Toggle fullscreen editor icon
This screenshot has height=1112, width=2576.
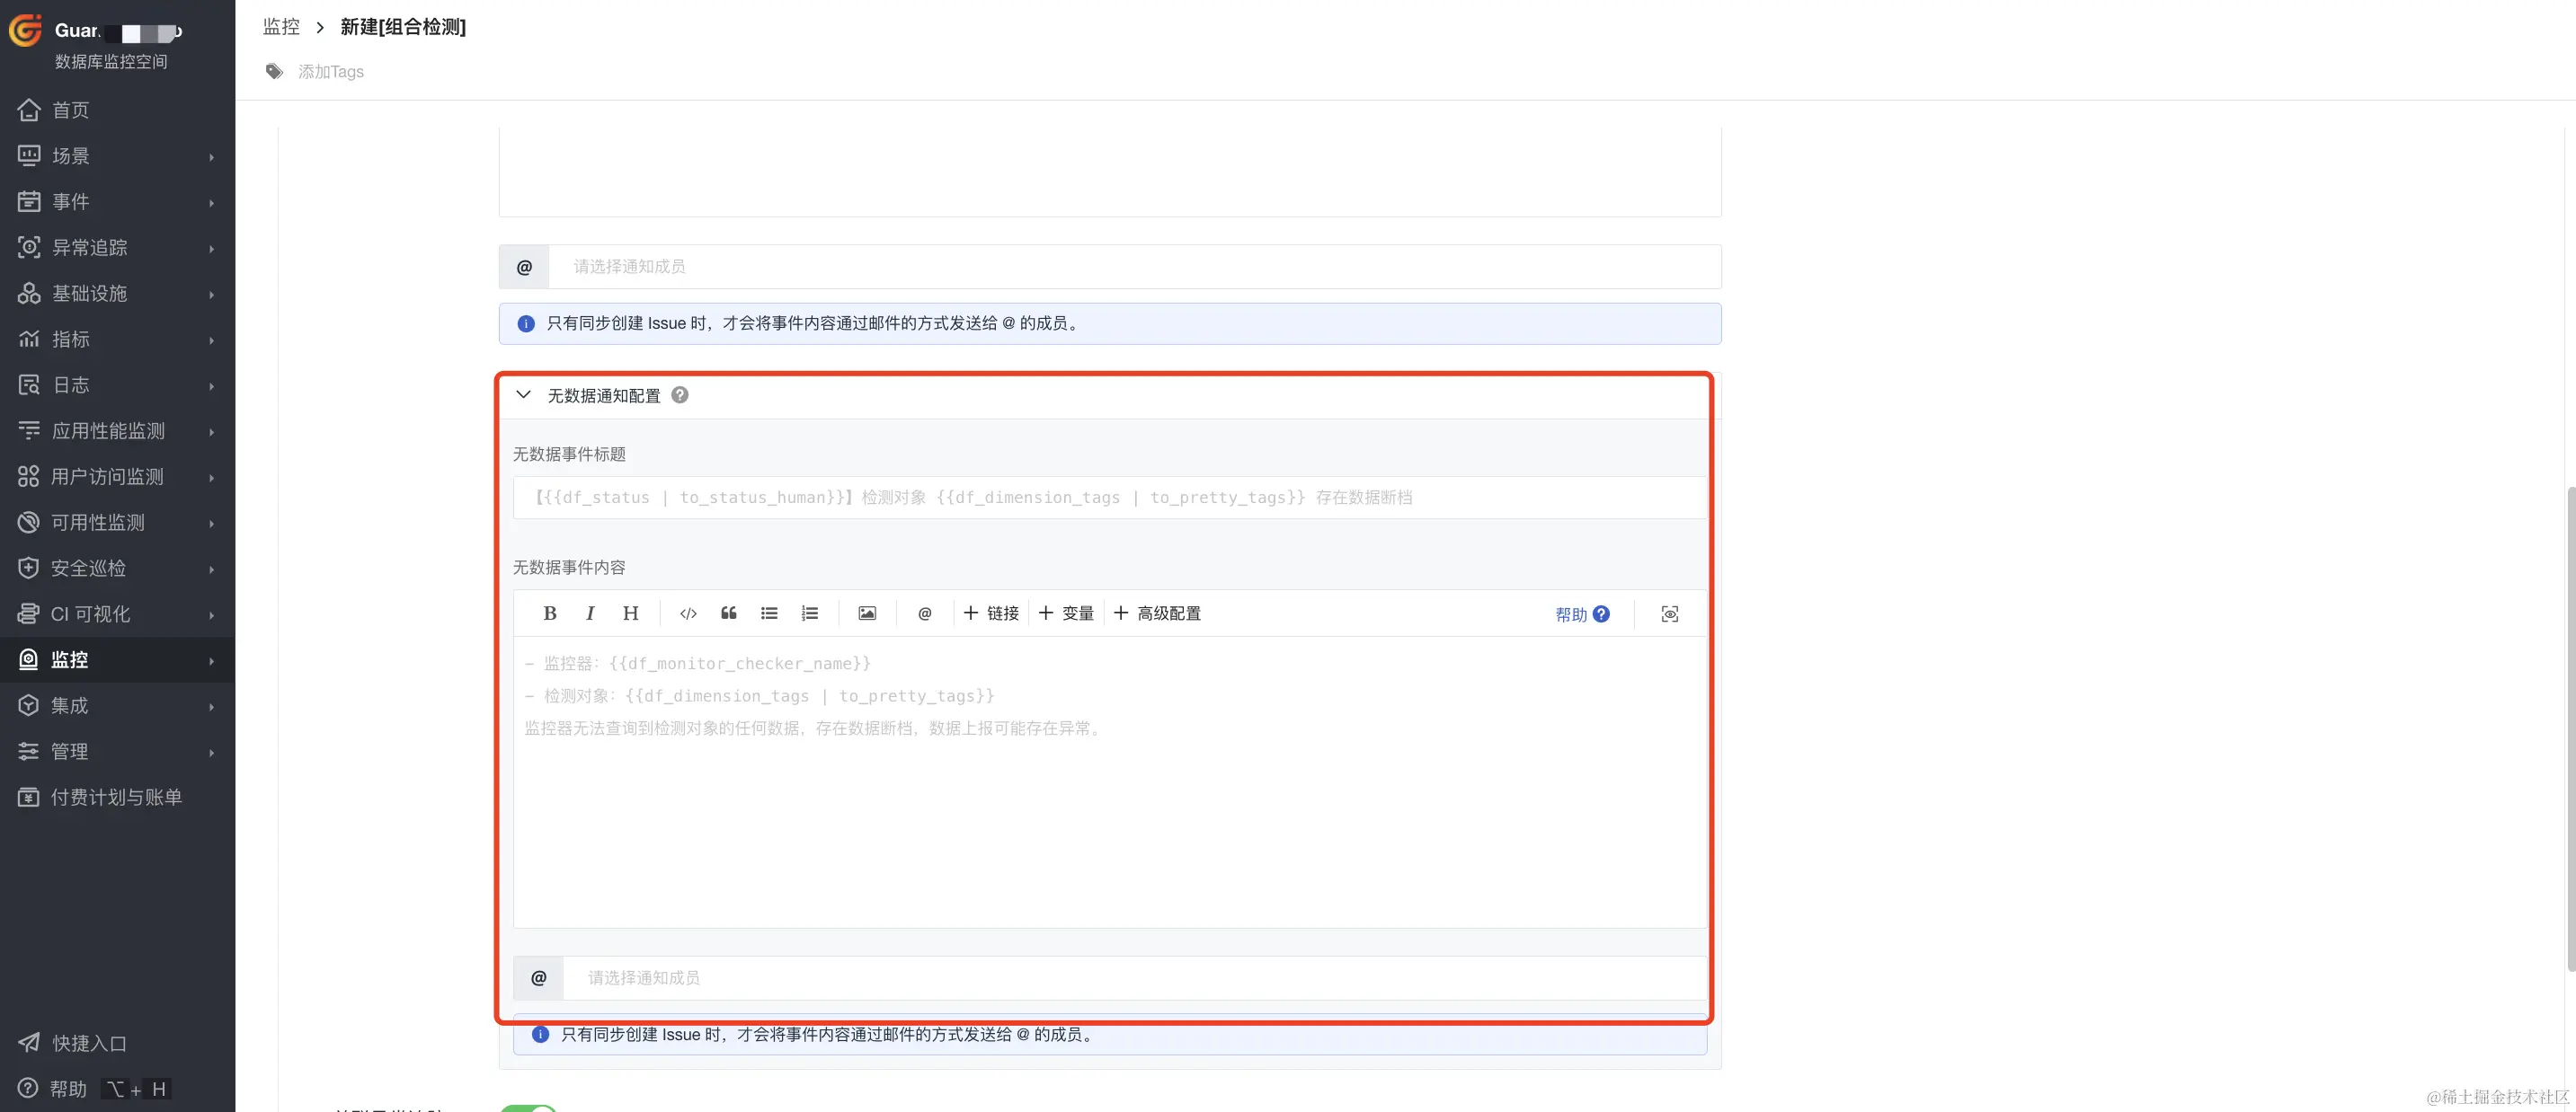1669,614
